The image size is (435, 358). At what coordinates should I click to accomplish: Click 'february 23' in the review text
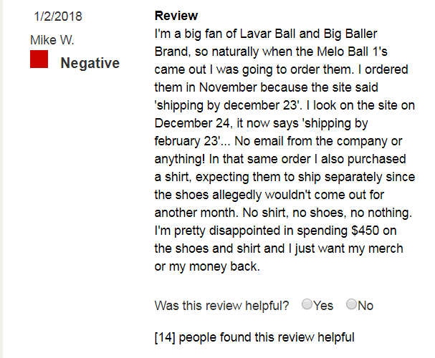[x=186, y=141]
